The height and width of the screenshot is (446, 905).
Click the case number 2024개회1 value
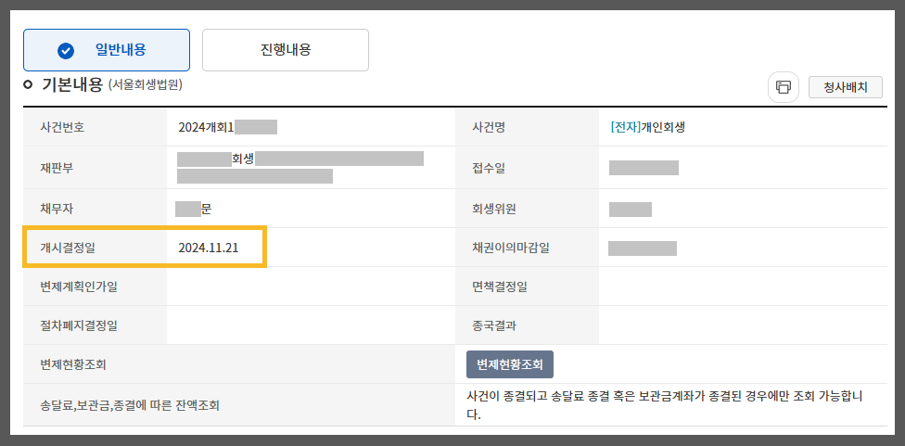pos(206,128)
